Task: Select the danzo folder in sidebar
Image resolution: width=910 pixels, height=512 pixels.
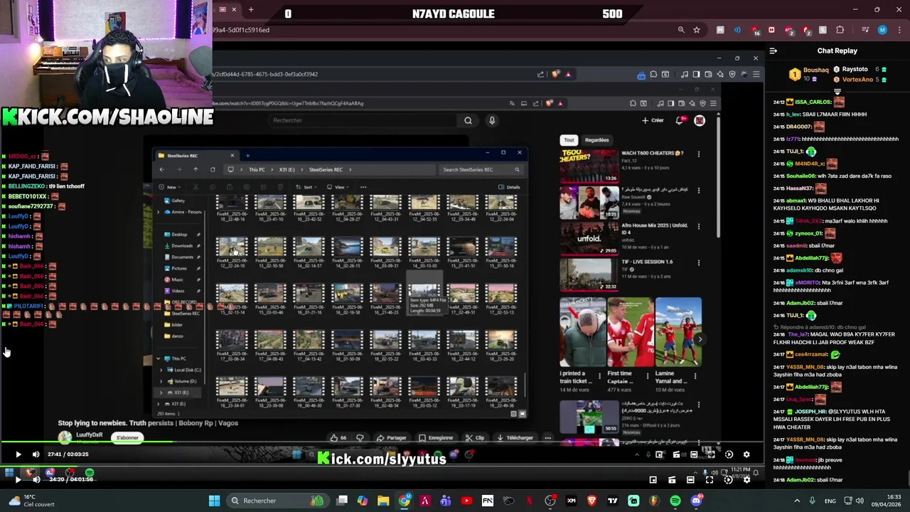Action: [174, 336]
